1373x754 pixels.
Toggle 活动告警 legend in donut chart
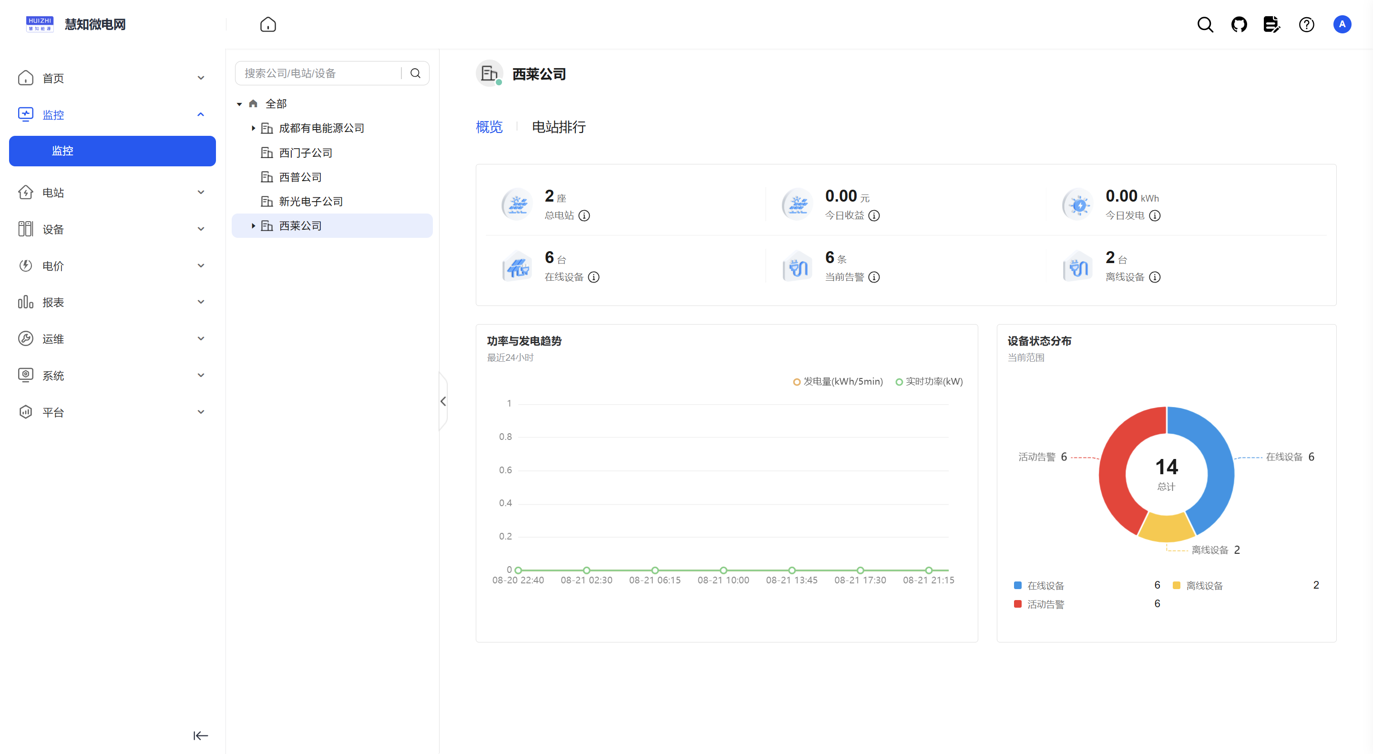click(1038, 604)
